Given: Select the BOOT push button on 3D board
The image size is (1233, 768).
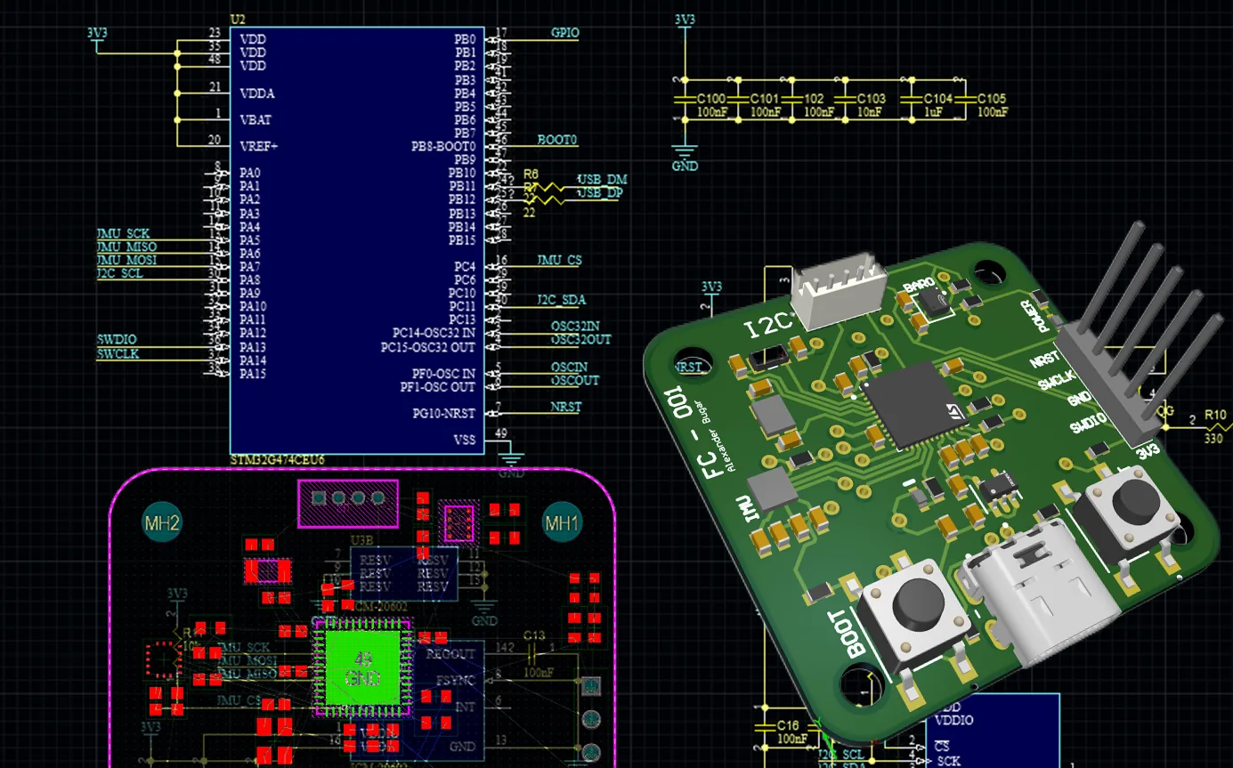Looking at the screenshot, I should coord(916,616).
